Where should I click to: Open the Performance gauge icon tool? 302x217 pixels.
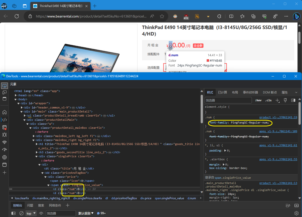coord(4,150)
